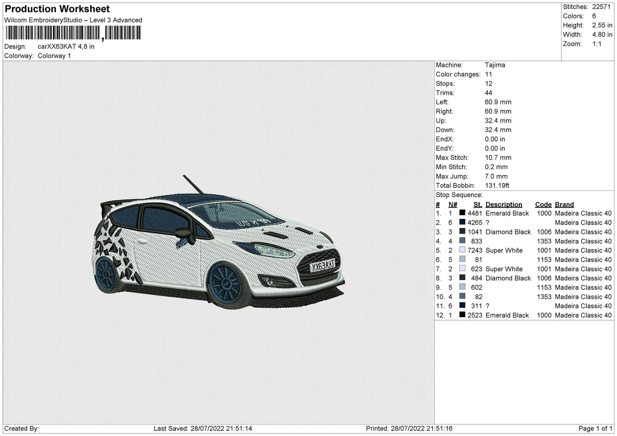Pick the dark navy swatch in row 11
Viewport: 617px width, 436px height.
point(462,305)
